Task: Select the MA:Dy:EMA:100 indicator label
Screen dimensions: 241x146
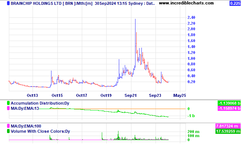Action: tap(26, 126)
